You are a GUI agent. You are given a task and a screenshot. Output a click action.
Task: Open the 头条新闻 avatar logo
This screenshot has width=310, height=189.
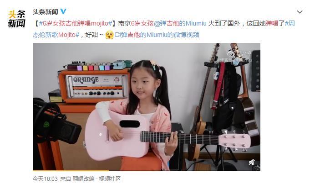[x=16, y=18]
